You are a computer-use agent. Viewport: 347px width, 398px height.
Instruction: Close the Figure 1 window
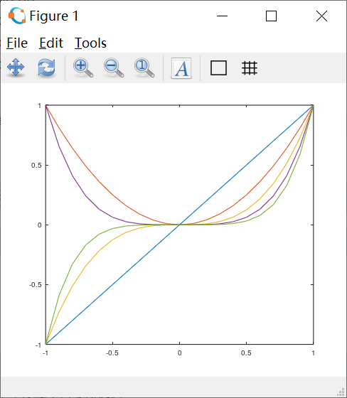[321, 16]
